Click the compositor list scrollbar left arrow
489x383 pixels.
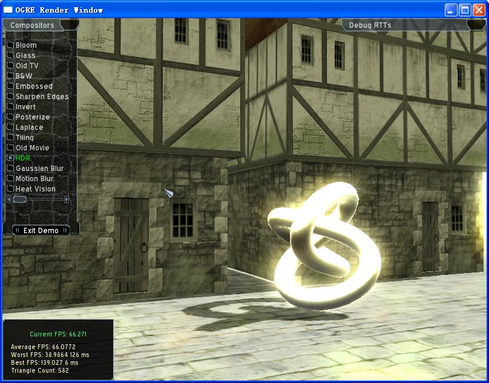[8, 199]
